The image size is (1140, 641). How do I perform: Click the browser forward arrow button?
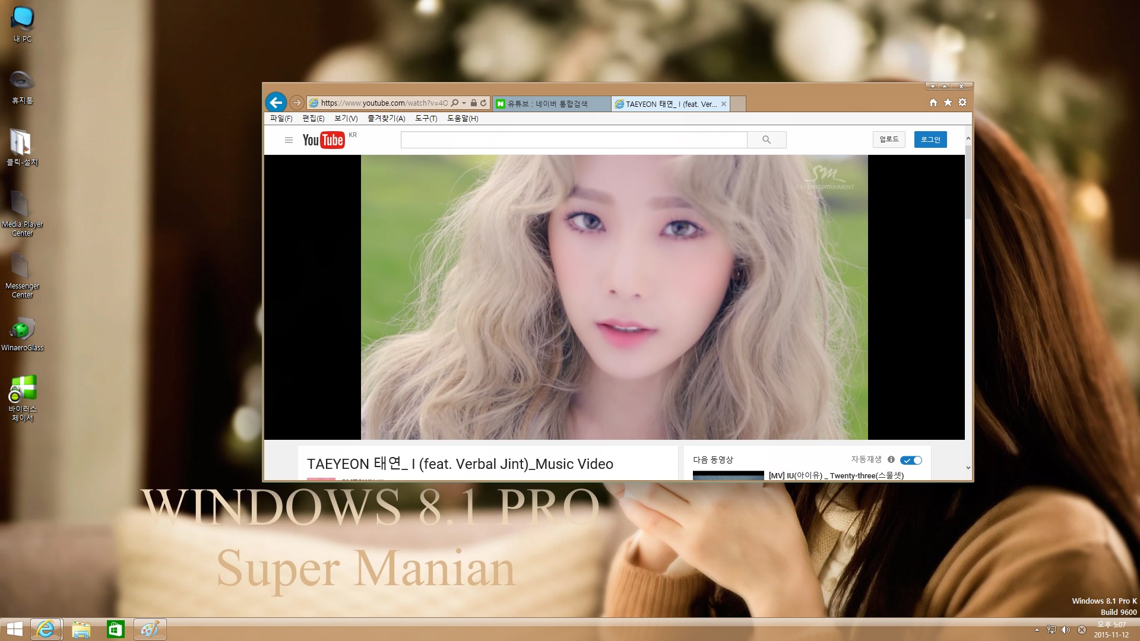297,103
